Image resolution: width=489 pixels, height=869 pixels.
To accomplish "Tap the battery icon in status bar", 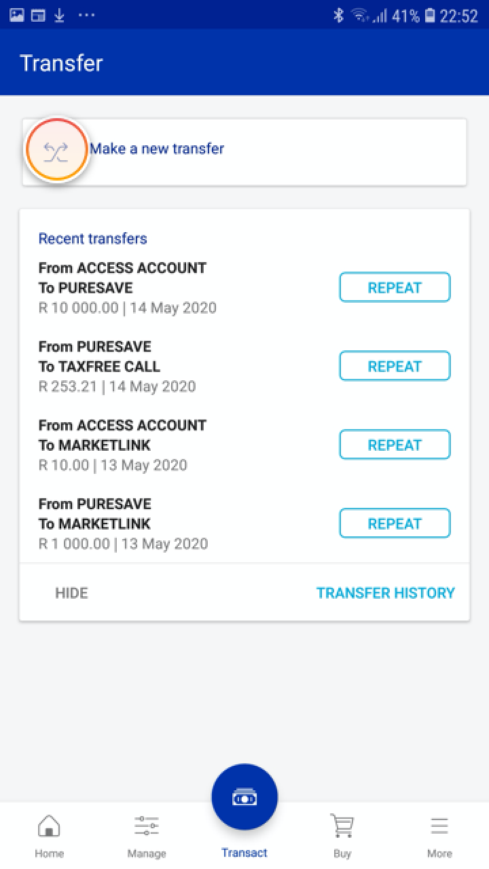I will [x=430, y=16].
